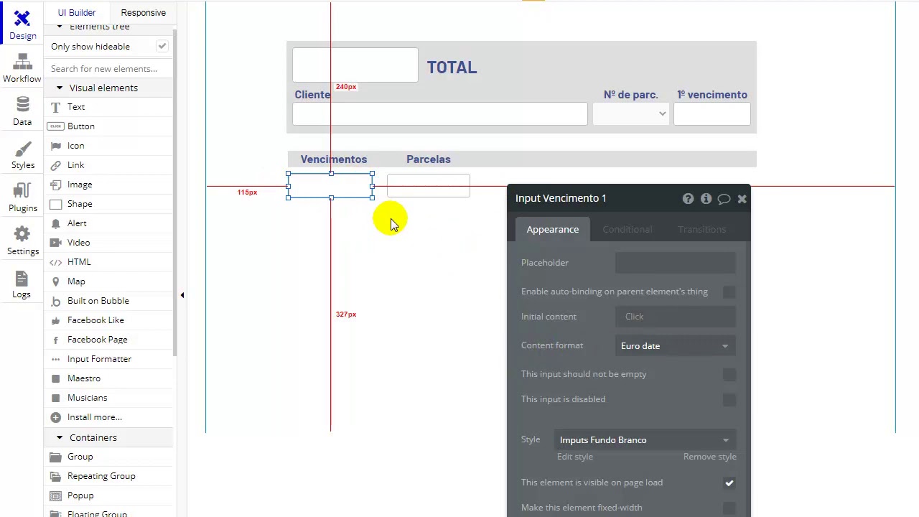Select the Repeating Group container icon
The image size is (919, 517).
coord(55,476)
